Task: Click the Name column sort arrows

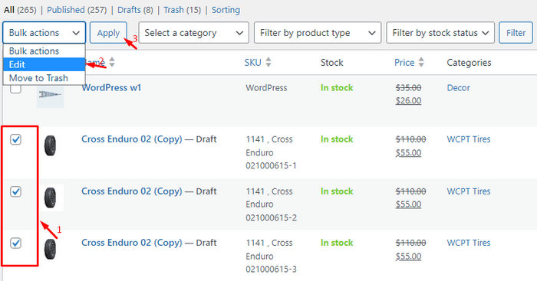Action: point(112,62)
